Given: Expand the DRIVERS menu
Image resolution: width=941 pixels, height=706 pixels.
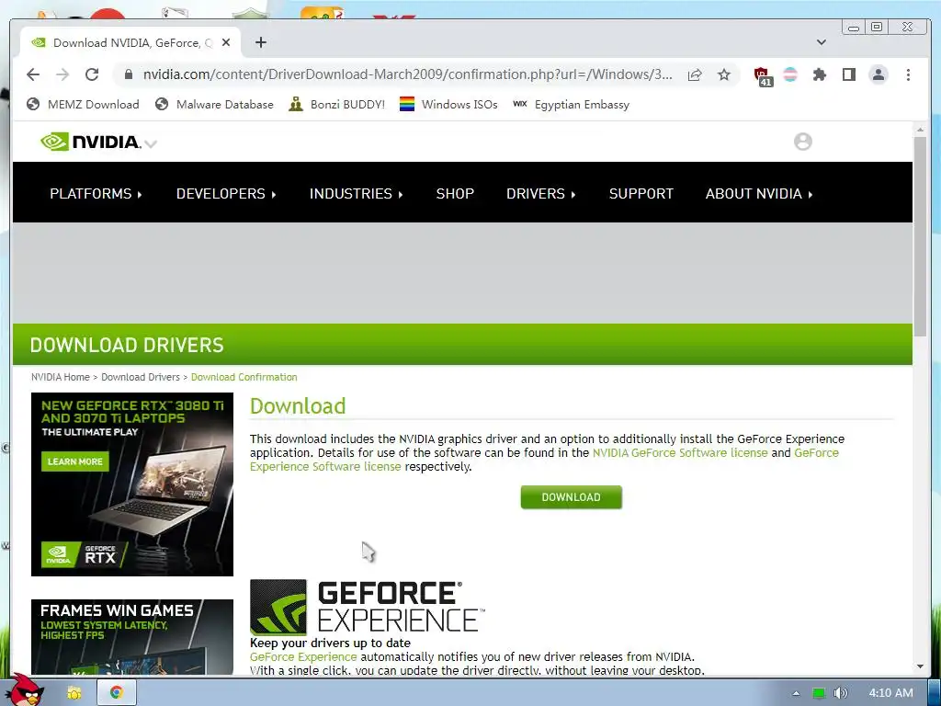Looking at the screenshot, I should 541,194.
